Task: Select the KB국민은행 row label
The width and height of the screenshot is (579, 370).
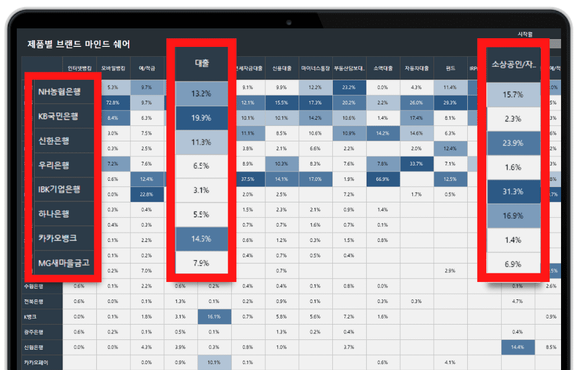Action: (64, 116)
